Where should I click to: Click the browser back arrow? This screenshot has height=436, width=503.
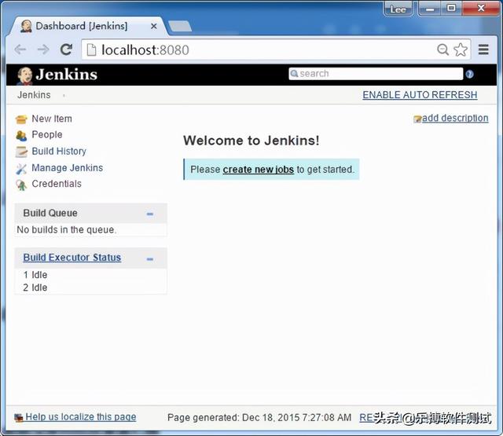(20, 49)
